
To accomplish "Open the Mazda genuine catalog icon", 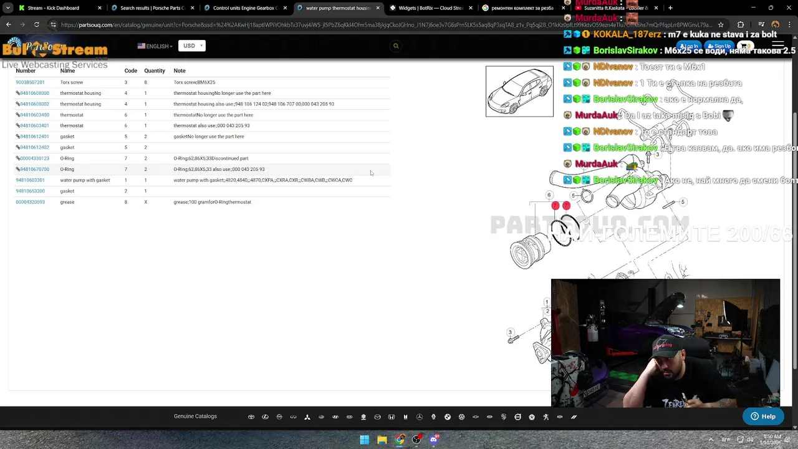I will click(x=377, y=417).
